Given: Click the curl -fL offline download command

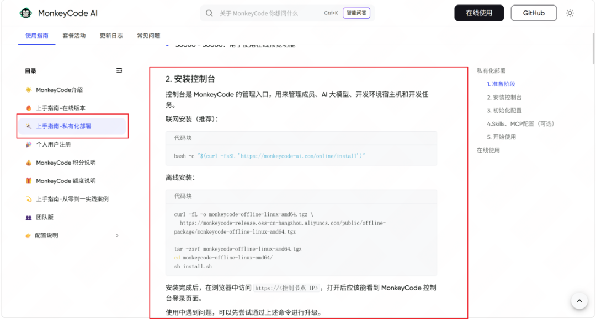Looking at the screenshot, I should (280, 223).
